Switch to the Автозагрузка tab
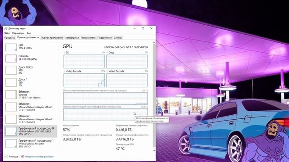 click(x=72, y=38)
